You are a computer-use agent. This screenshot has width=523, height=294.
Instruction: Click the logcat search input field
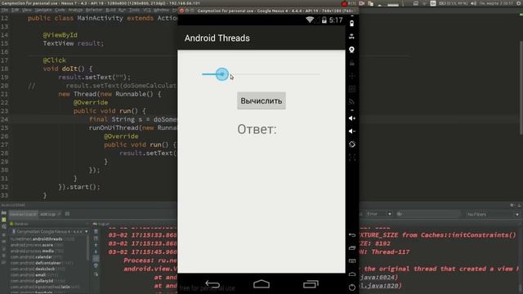click(x=428, y=214)
